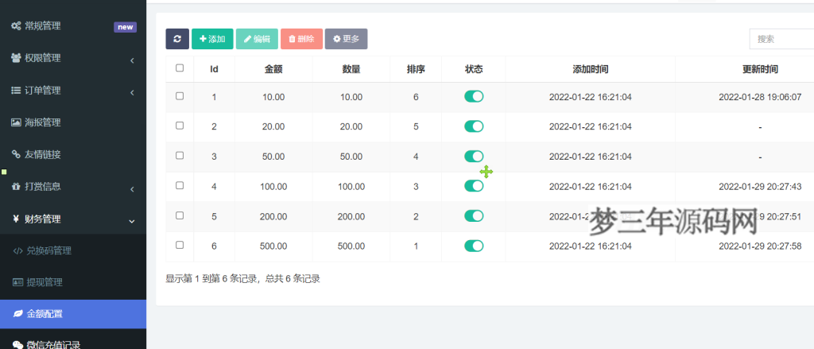814x349 pixels.
Task: Open the 兑换码管理 menu item
Action: pos(48,250)
